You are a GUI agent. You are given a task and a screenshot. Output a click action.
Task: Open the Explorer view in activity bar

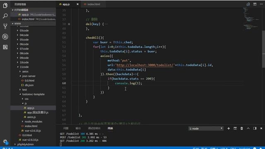[5, 5]
